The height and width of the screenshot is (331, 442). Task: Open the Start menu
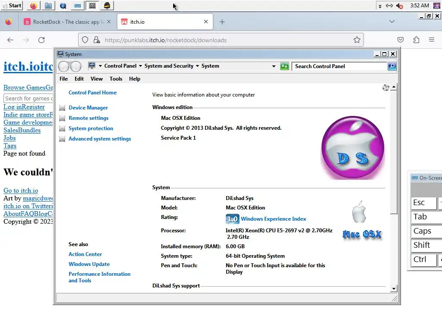click(12, 6)
